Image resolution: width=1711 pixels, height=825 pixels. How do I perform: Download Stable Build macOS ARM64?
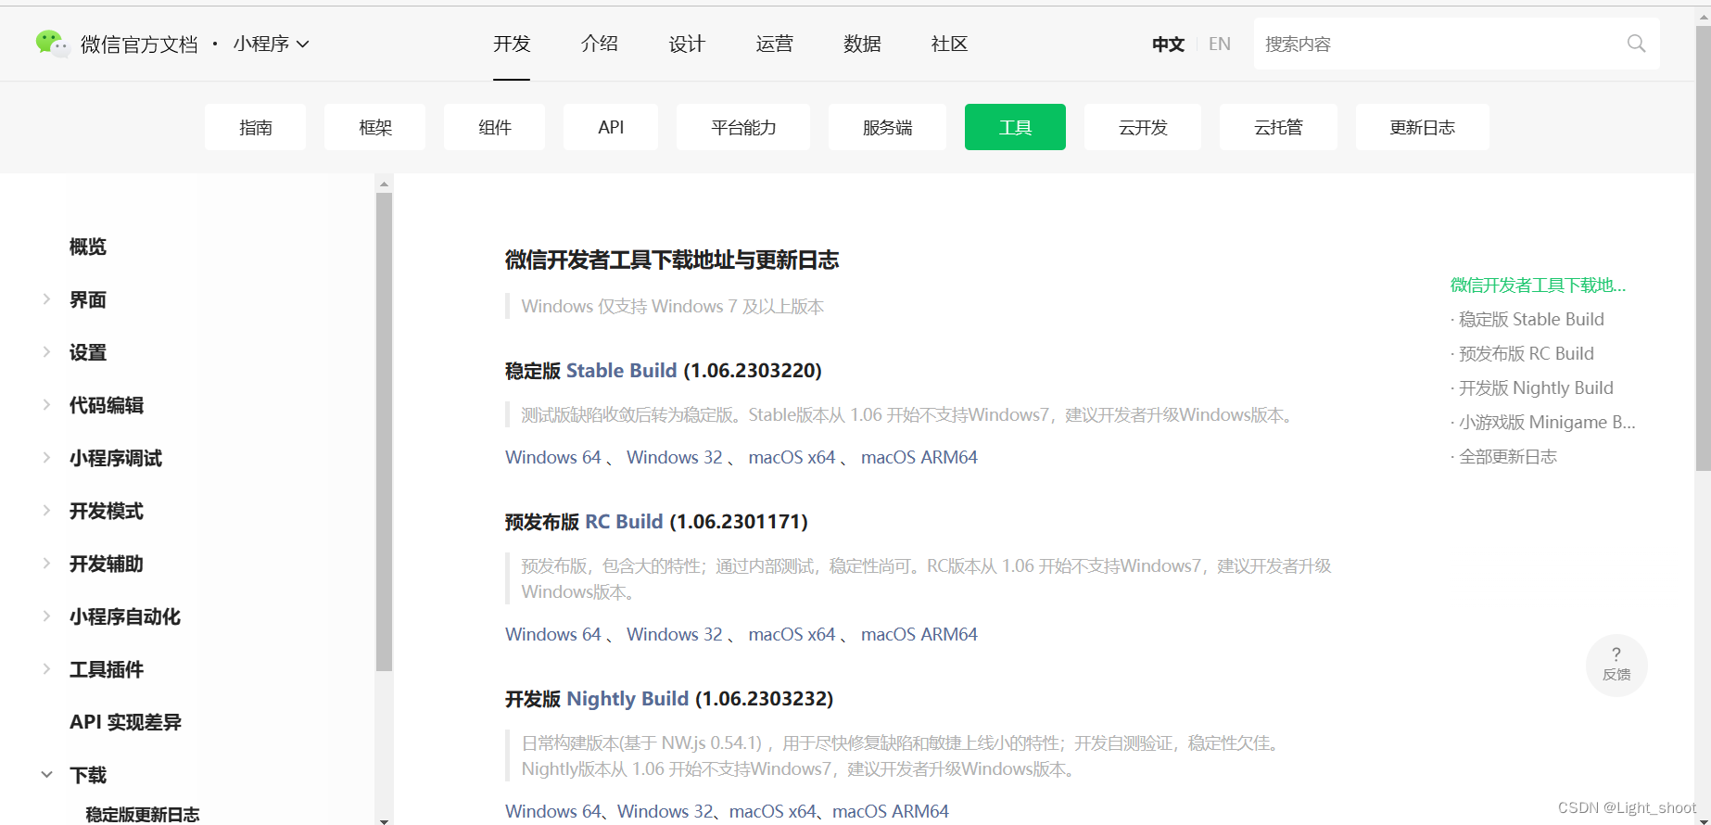tap(919, 457)
